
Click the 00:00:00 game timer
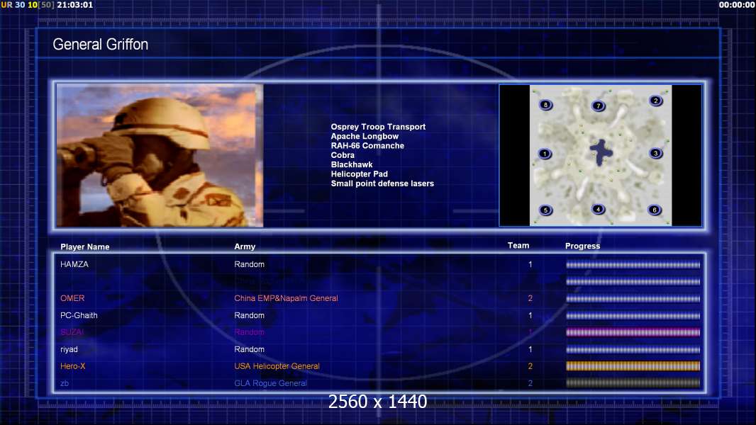736,5
